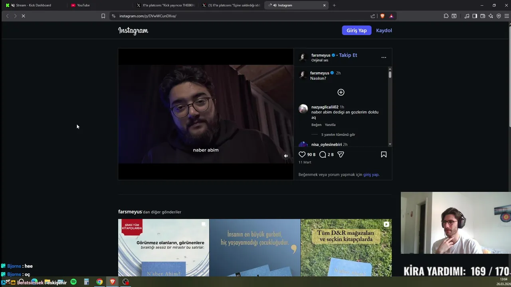
Task: Stop the page loading
Action: point(23,16)
